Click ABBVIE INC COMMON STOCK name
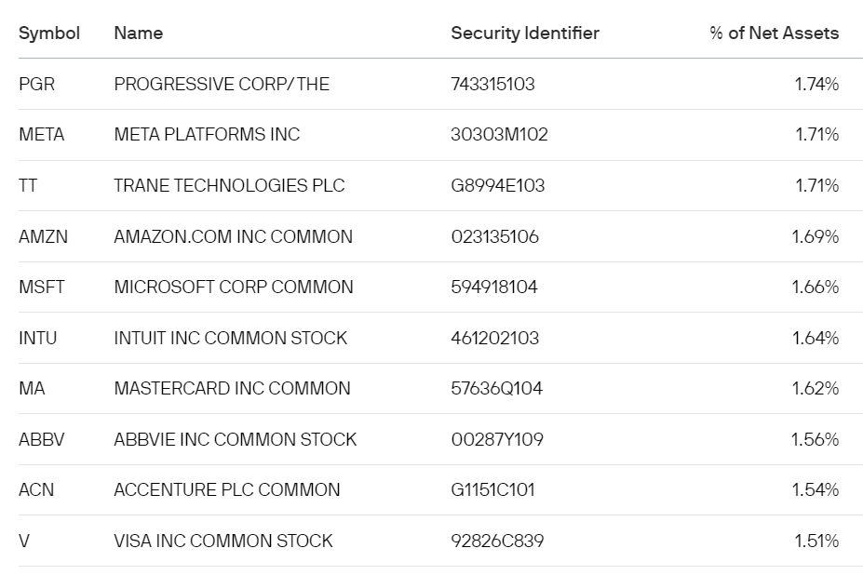Viewport: 863px width, 575px height. (235, 440)
